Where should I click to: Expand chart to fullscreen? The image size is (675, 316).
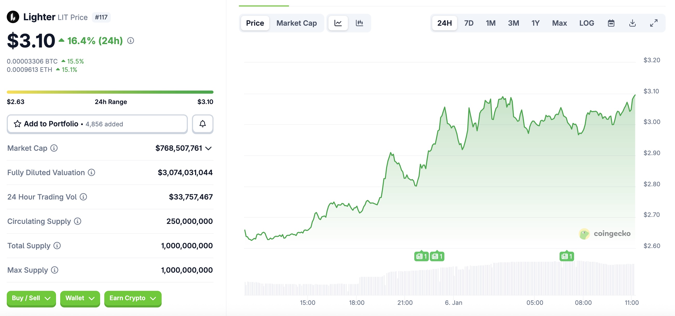(654, 23)
